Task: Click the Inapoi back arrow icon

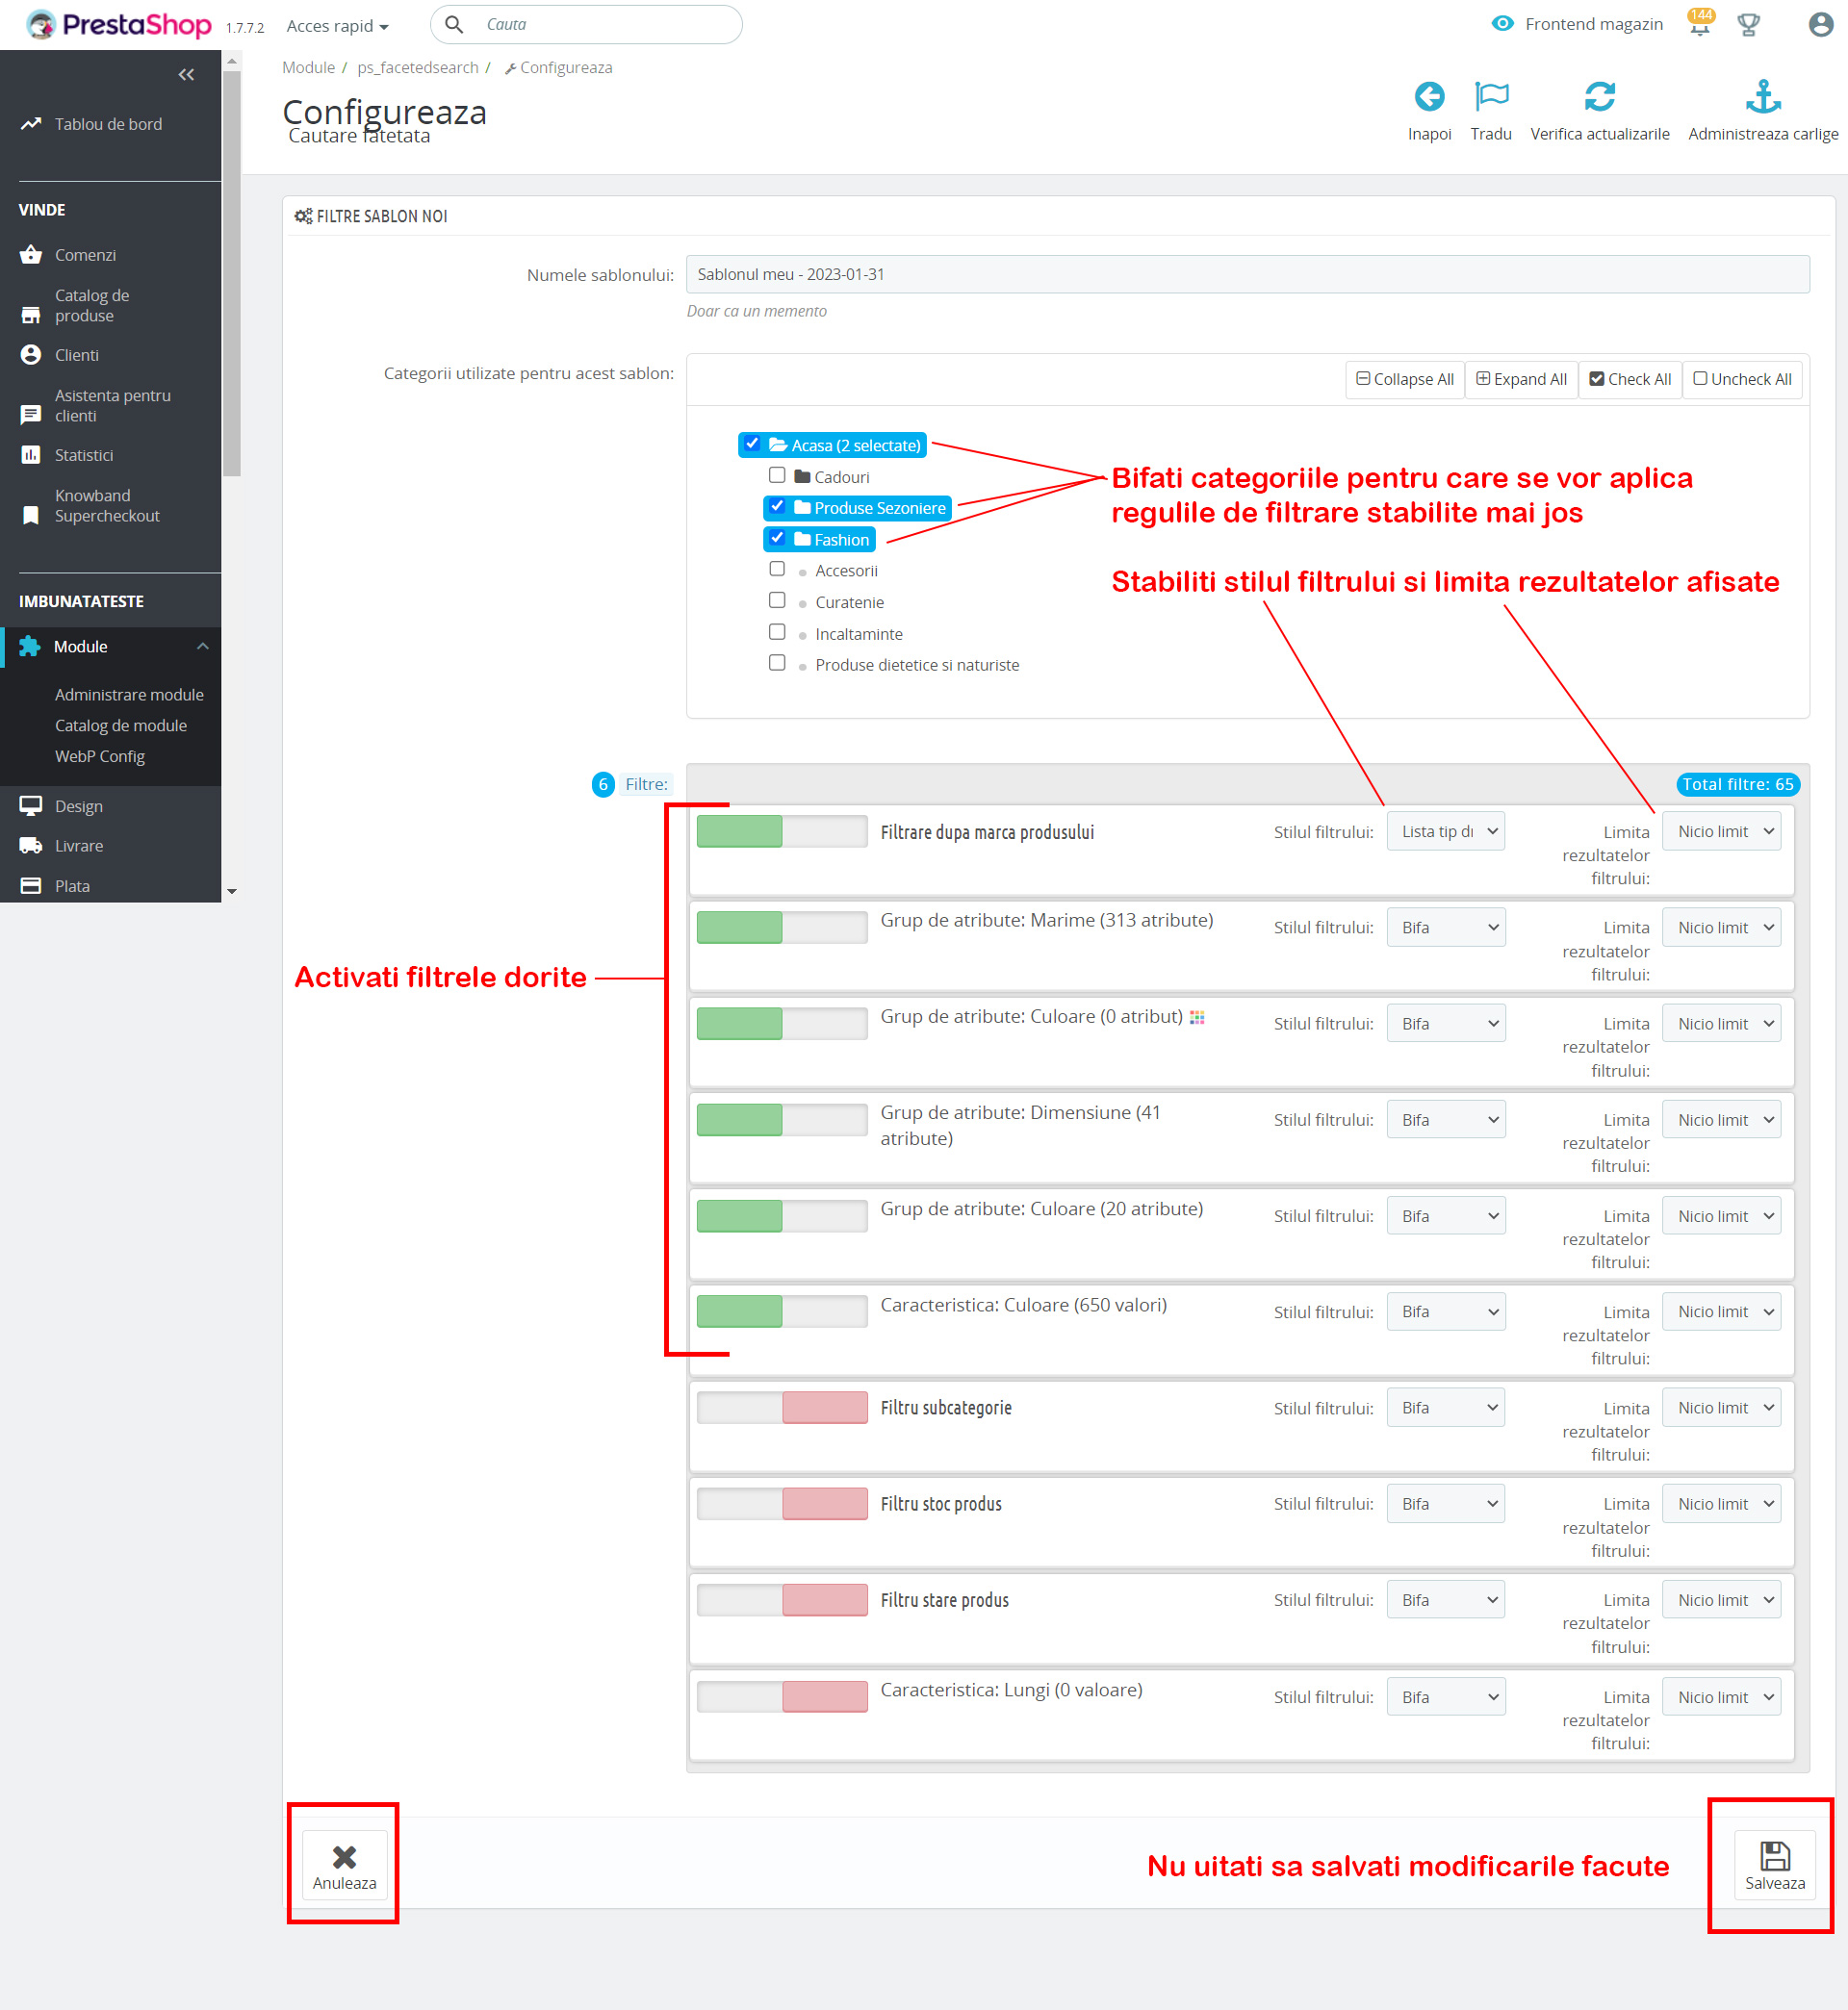Action: (x=1429, y=97)
